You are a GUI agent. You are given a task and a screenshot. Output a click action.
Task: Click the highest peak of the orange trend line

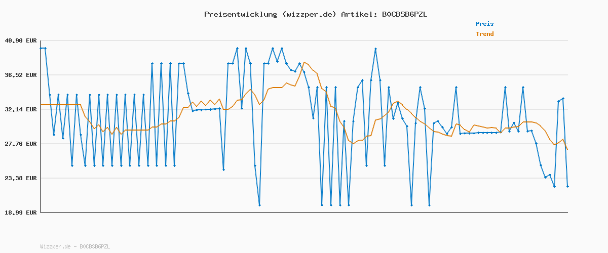click(304, 62)
